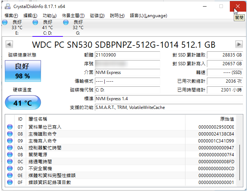
Task: Click the blue status orb for drive G:
Action: click(x=66, y=22)
